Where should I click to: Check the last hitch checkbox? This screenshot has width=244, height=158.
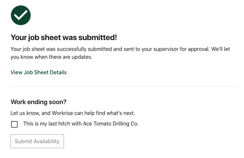[15, 124]
